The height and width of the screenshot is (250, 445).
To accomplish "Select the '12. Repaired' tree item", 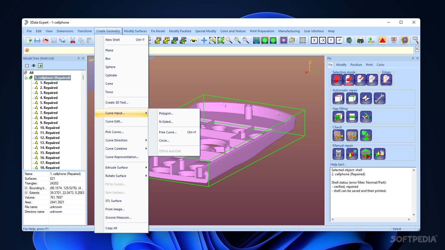I will pyautogui.click(x=50, y=138).
